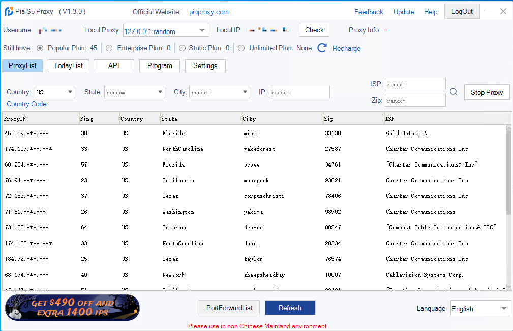Image resolution: width=513 pixels, height=331 pixels.
Task: Minimize the Pia S5 Proxy window
Action: [489, 11]
